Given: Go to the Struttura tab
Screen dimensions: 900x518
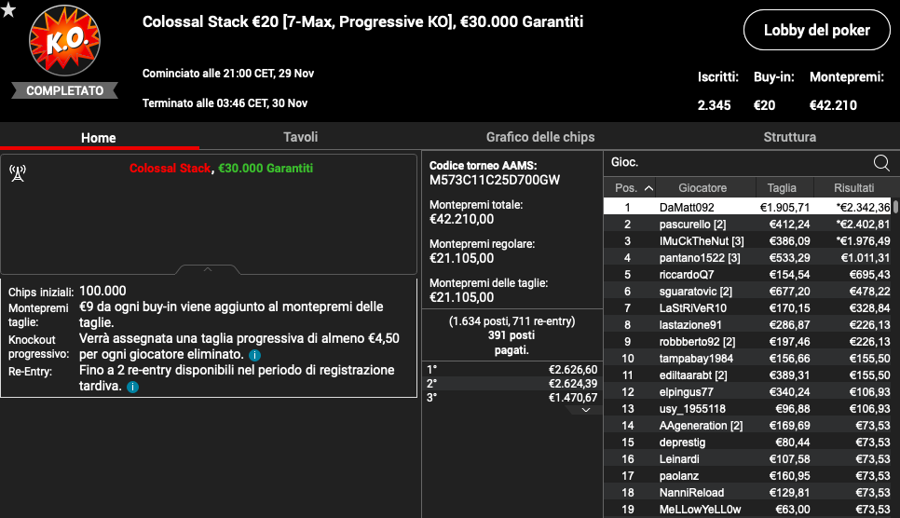Looking at the screenshot, I should pos(789,137).
